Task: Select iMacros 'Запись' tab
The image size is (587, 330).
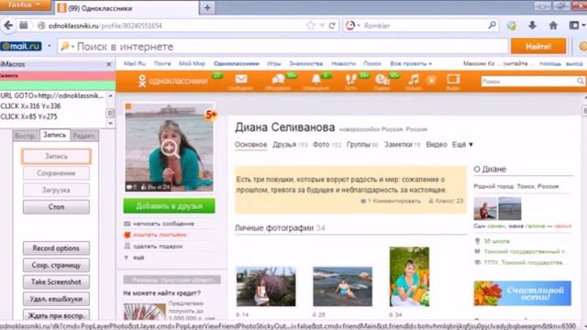Action: [55, 135]
